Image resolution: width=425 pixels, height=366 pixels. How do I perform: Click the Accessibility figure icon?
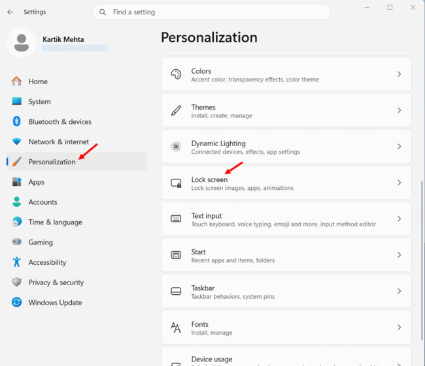click(x=16, y=262)
